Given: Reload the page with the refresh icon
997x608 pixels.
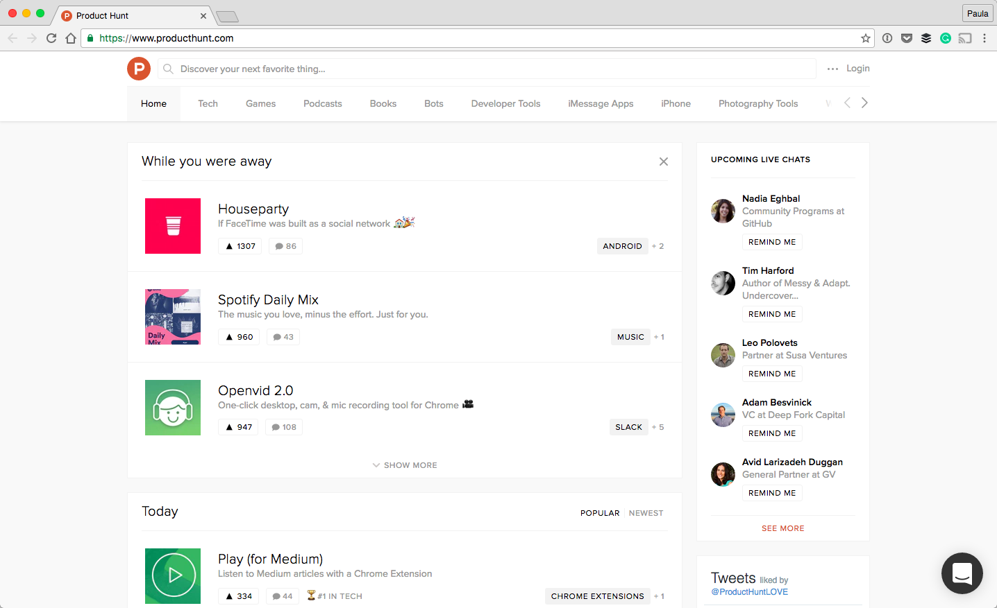Looking at the screenshot, I should [x=51, y=38].
